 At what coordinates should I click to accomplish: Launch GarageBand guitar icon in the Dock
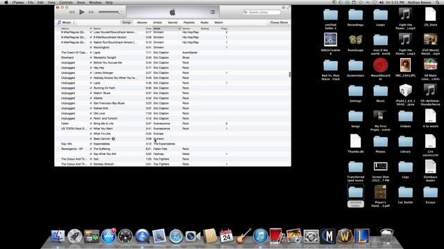[x=244, y=236]
